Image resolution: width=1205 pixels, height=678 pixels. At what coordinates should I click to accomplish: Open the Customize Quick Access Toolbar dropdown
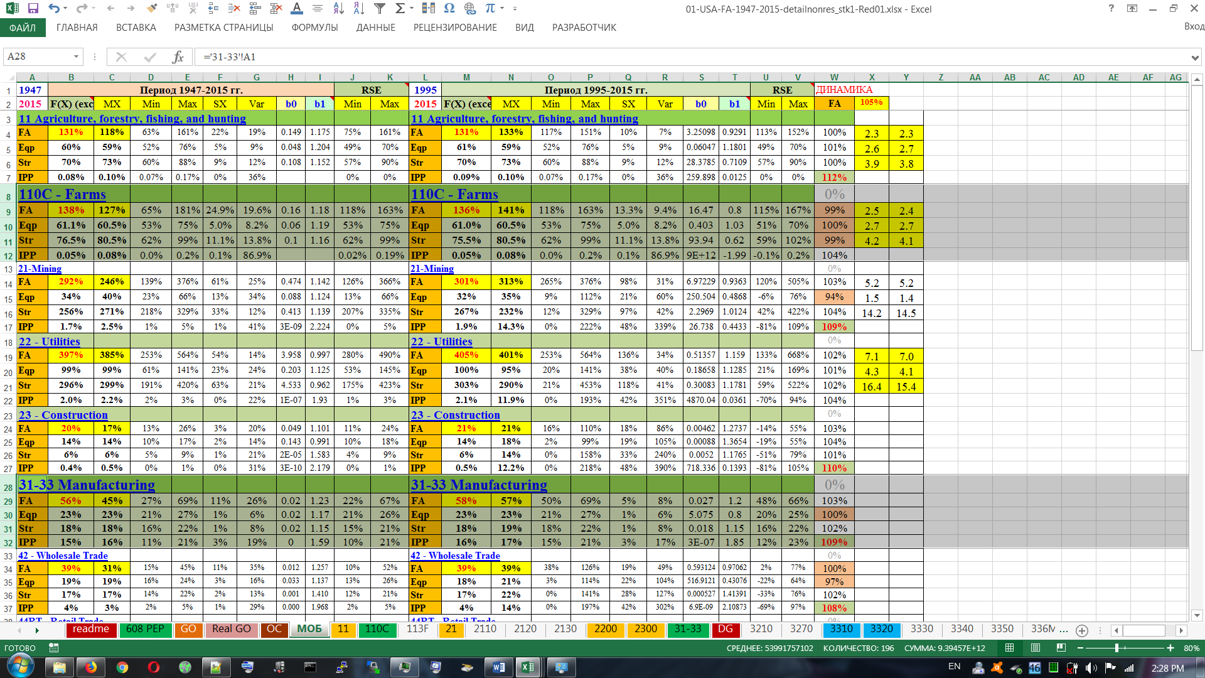click(x=515, y=9)
